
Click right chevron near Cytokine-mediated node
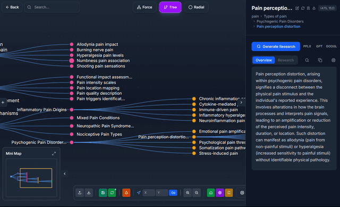coord(241,102)
